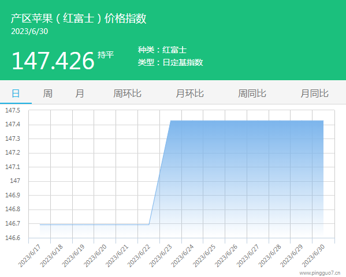Click the 类型：日定基指数 label

click(170, 62)
